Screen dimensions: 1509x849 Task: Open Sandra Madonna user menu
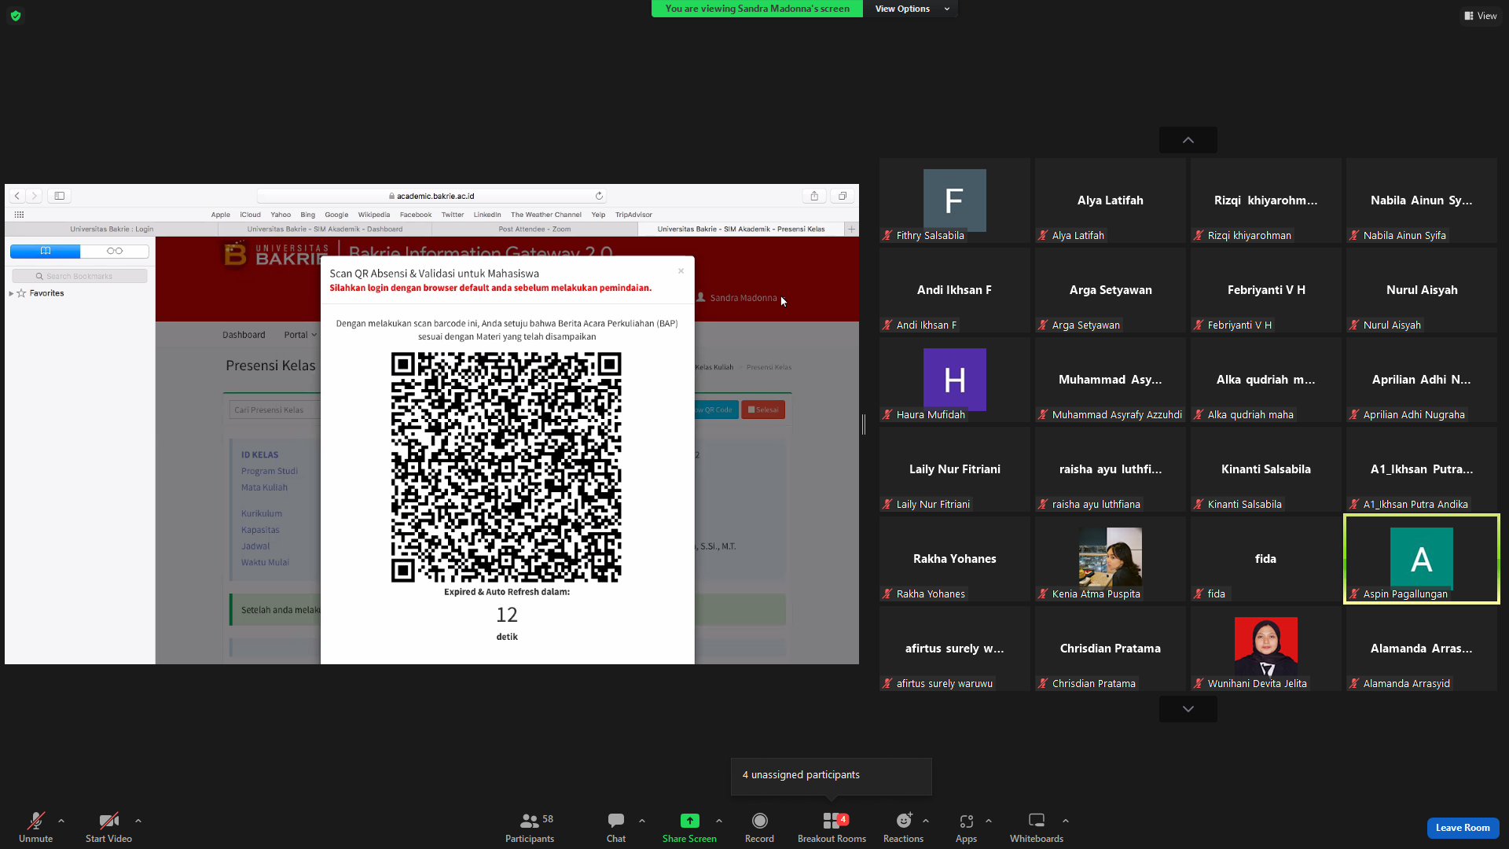736,298
